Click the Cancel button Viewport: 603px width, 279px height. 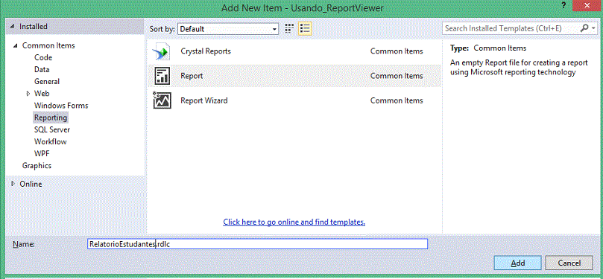[x=569, y=263]
